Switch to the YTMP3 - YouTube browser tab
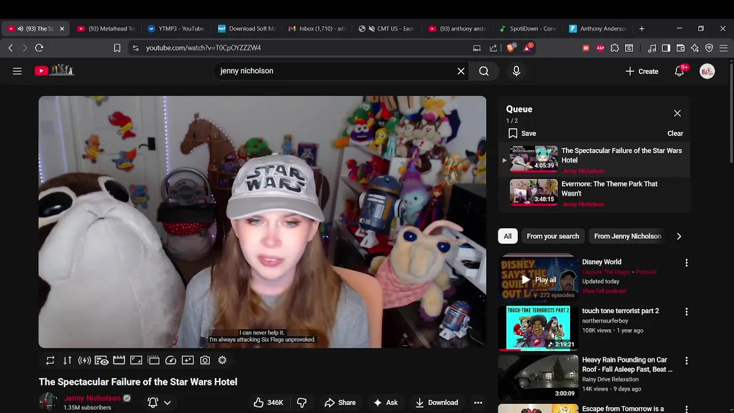The height and width of the screenshot is (413, 734). (x=176, y=29)
